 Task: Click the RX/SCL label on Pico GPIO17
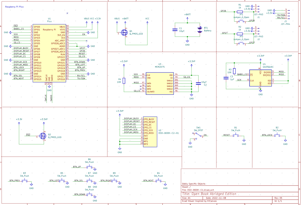click(x=81, y=76)
